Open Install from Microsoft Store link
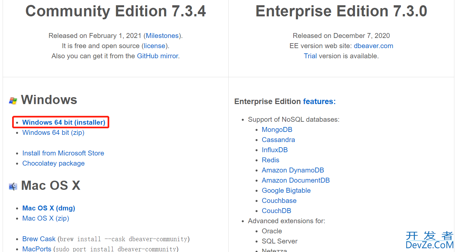Screen dimensions: 457x252 coord(63,153)
